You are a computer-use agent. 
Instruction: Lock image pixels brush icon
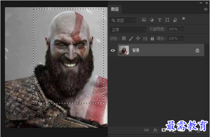(x=131, y=38)
